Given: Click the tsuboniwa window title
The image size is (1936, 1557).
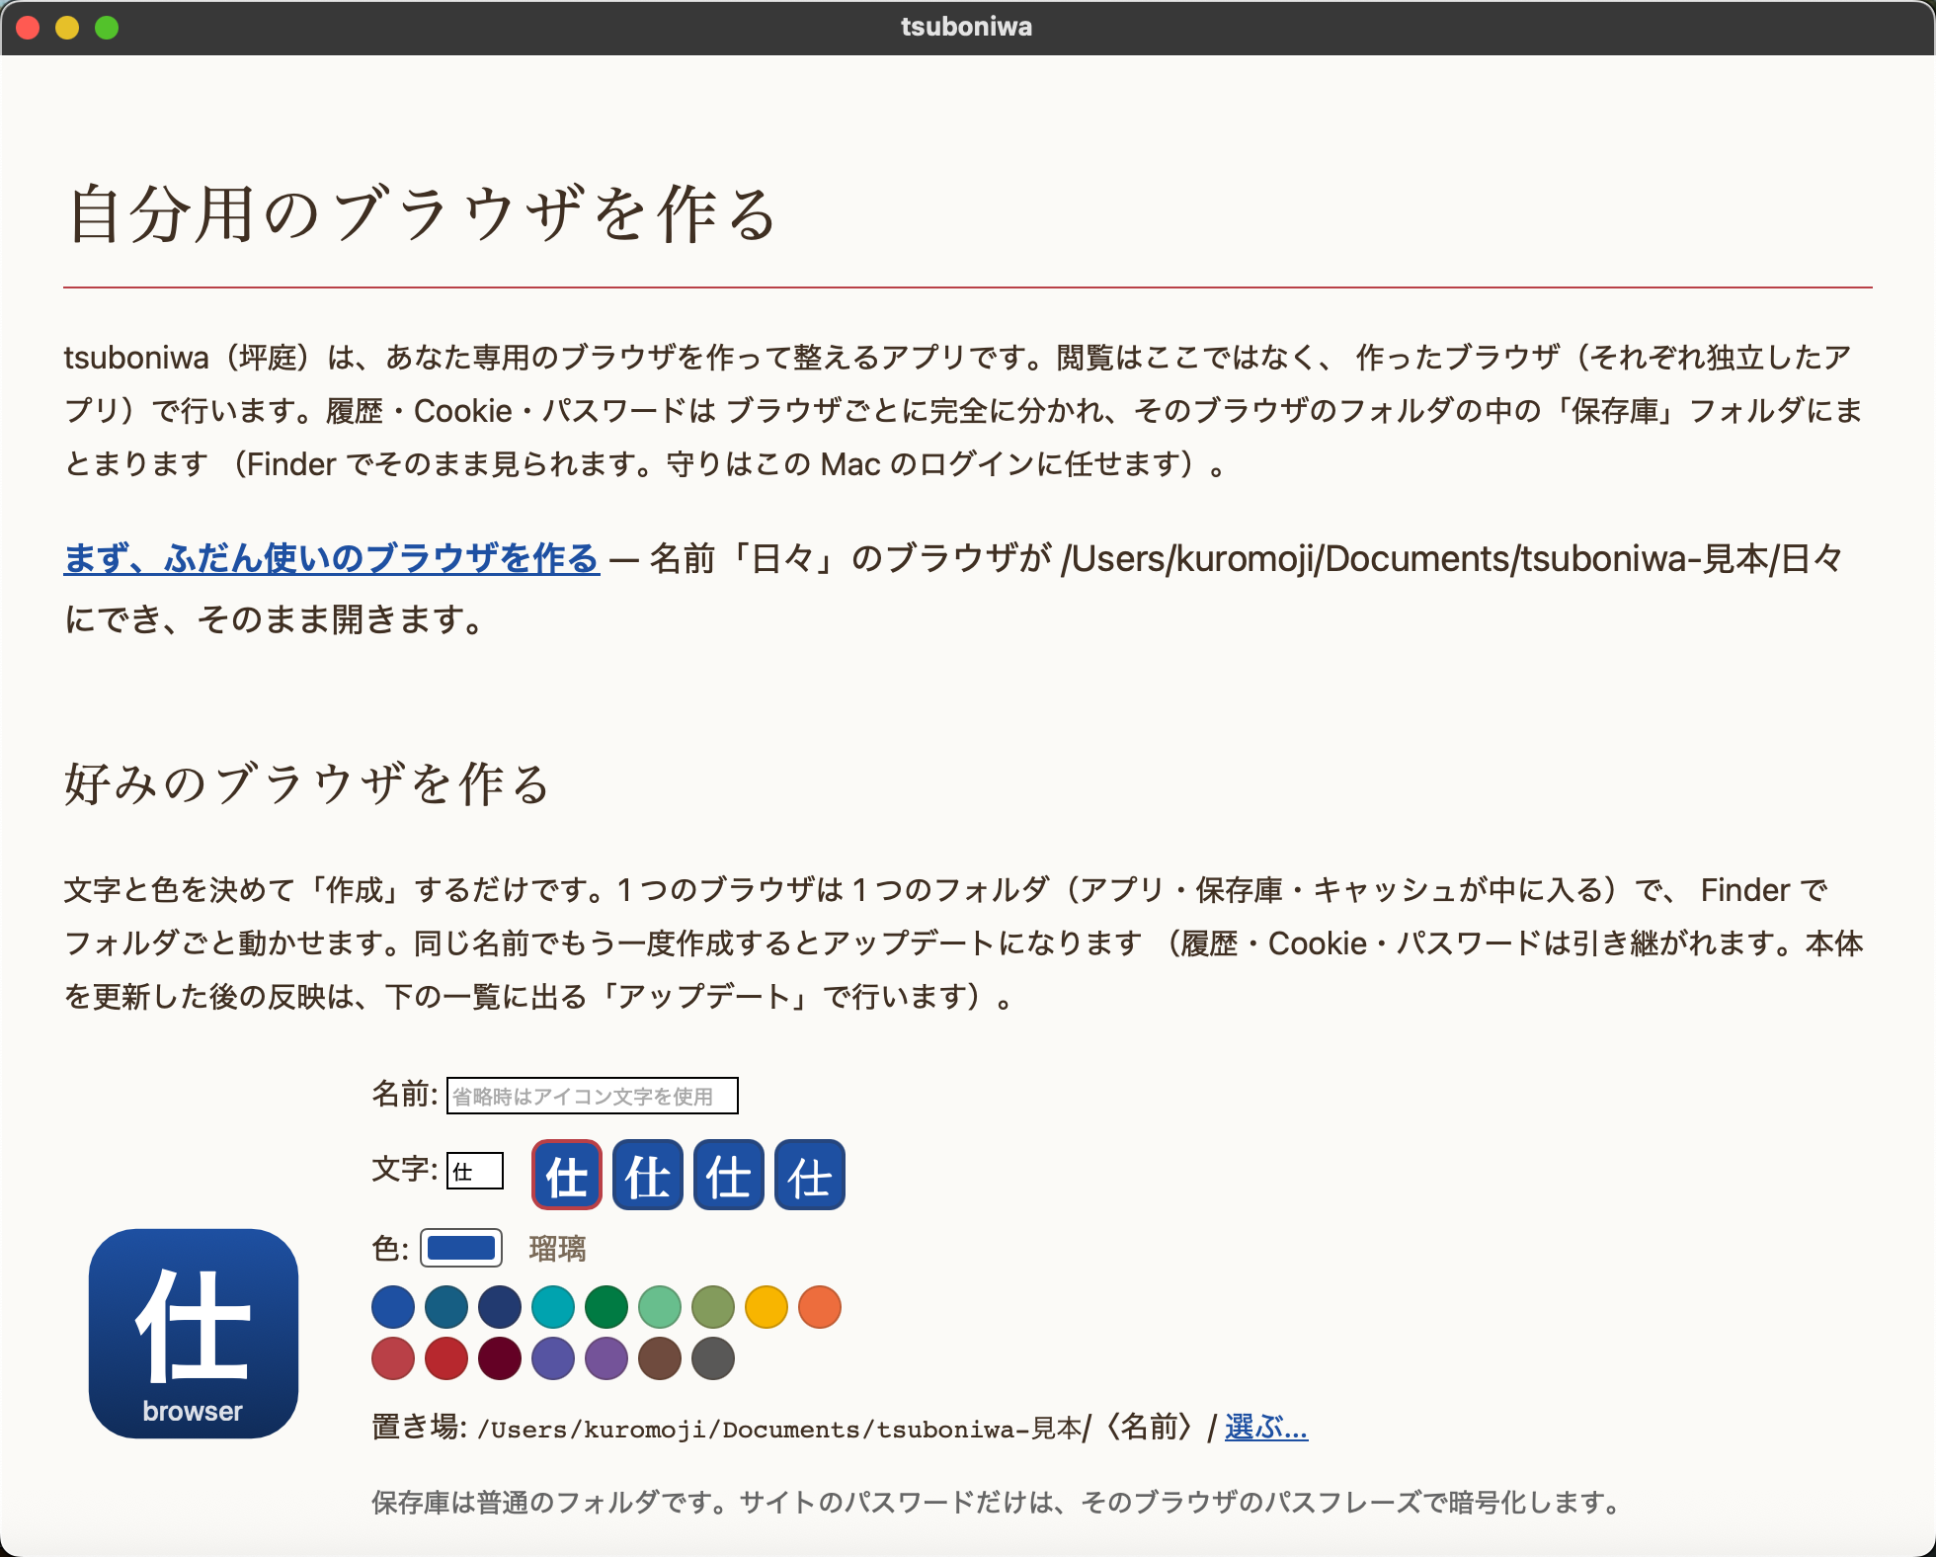Looking at the screenshot, I should point(967,27).
